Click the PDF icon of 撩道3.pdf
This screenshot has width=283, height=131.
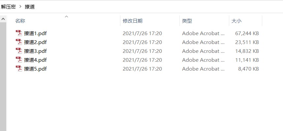19,51
